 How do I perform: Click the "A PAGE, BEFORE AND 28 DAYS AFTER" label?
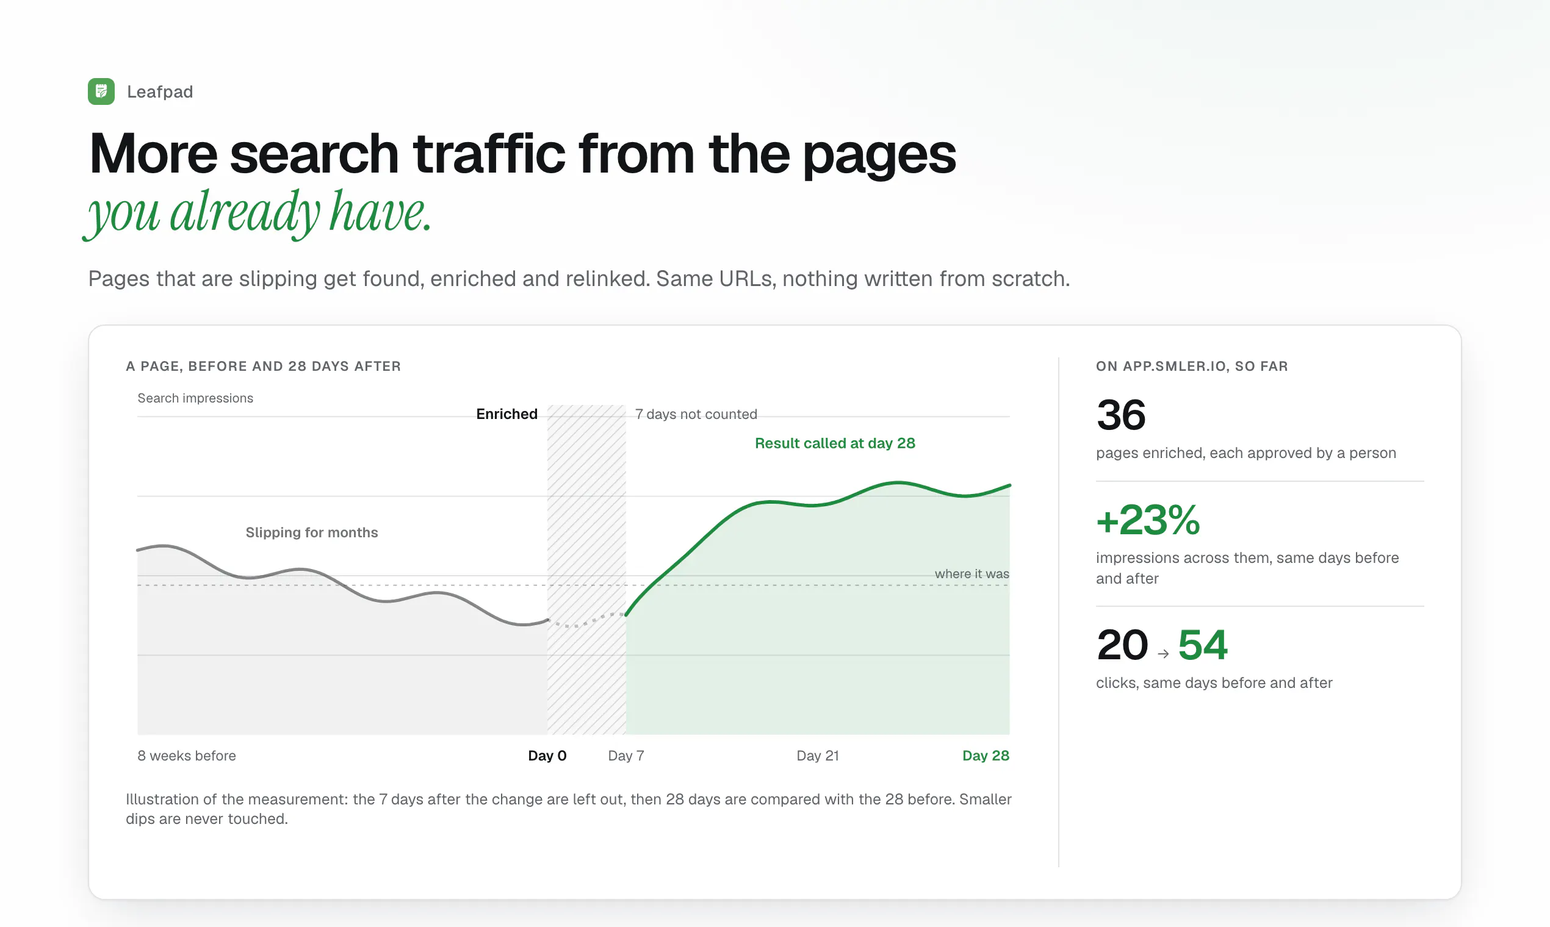pos(263,366)
